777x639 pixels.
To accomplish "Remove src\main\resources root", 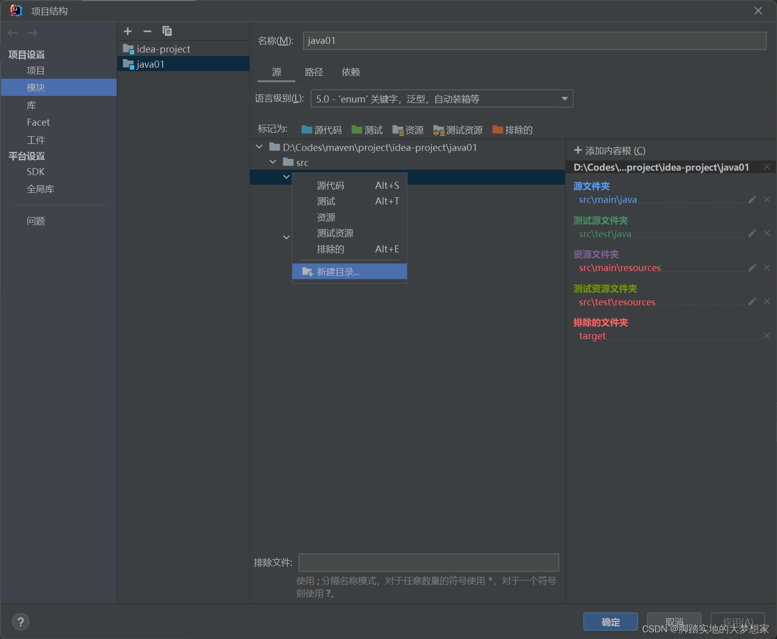I will pos(767,268).
